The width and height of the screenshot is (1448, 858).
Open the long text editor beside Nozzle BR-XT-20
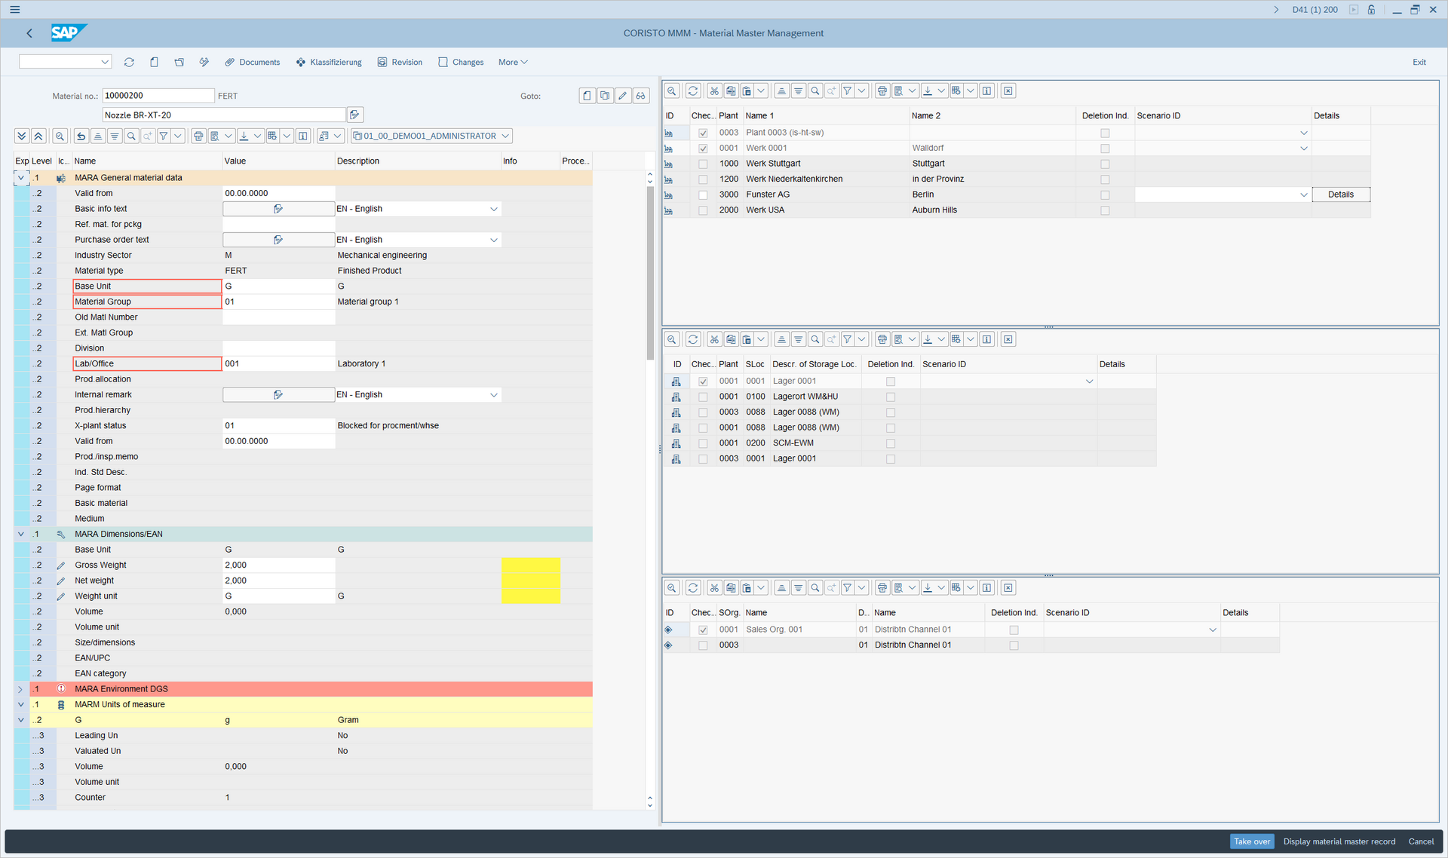pyautogui.click(x=354, y=115)
